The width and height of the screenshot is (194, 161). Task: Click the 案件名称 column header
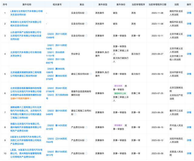pyautogui.click(x=27, y=5)
